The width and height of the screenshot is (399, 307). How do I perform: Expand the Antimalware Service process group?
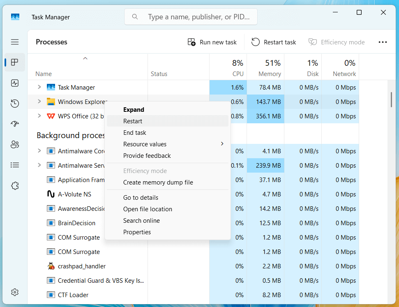pos(39,165)
